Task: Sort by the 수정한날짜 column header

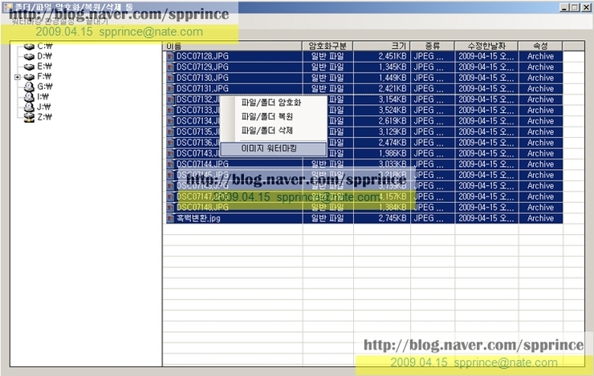Action: pyautogui.click(x=486, y=46)
